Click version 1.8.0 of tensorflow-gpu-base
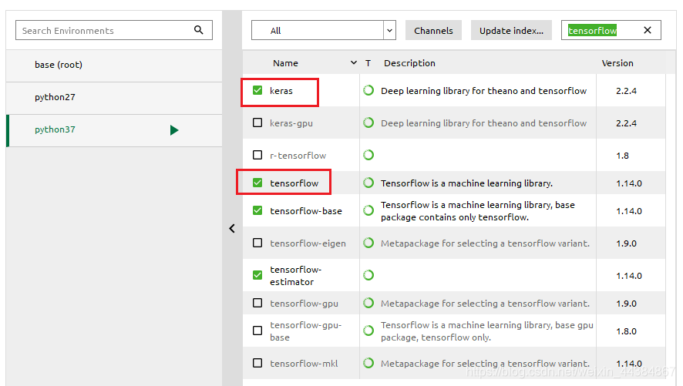The height and width of the screenshot is (386, 683). coord(626,331)
